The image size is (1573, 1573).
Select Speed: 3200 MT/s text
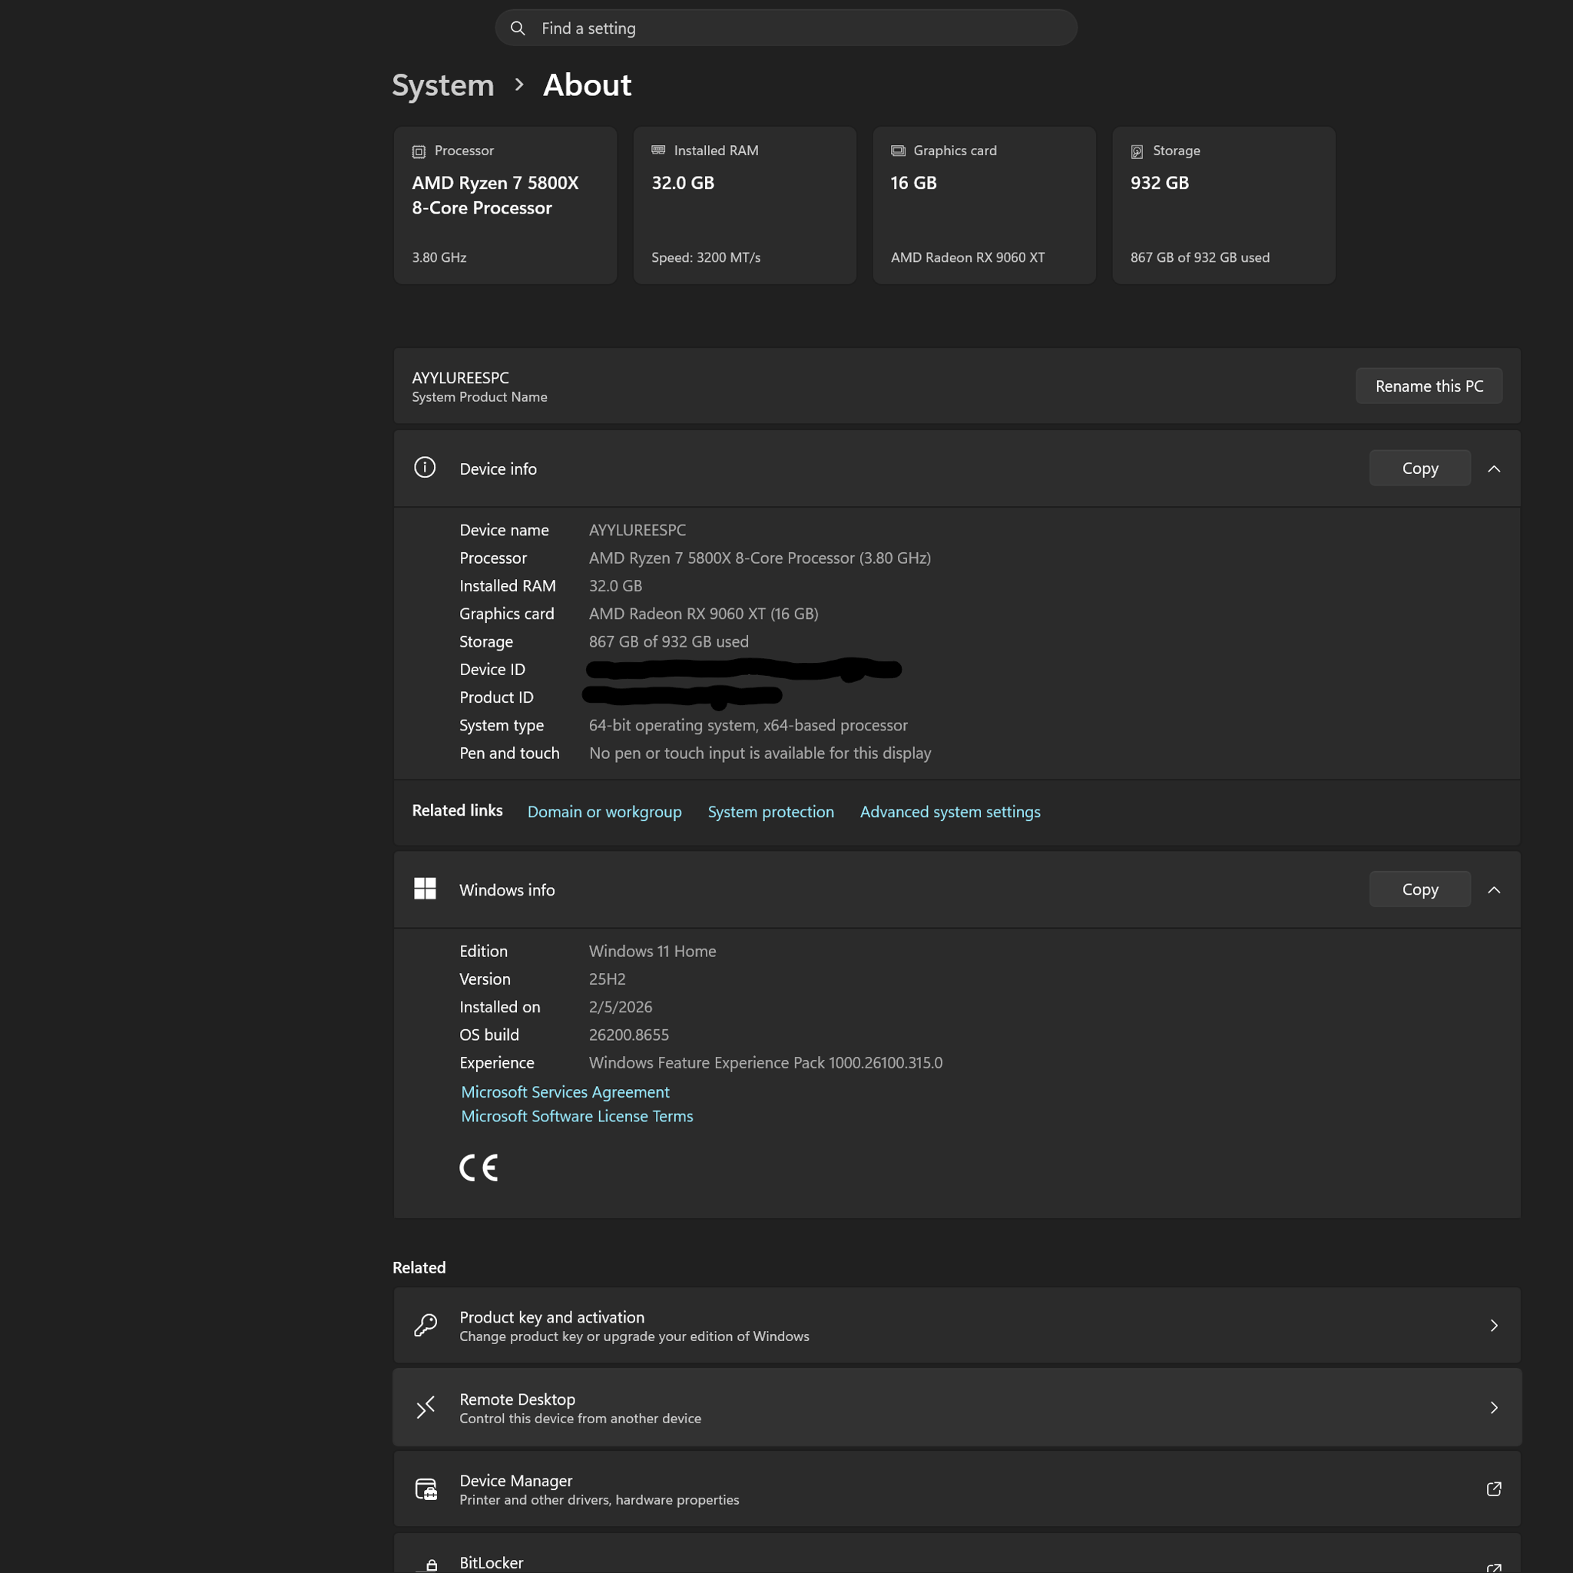coord(705,257)
